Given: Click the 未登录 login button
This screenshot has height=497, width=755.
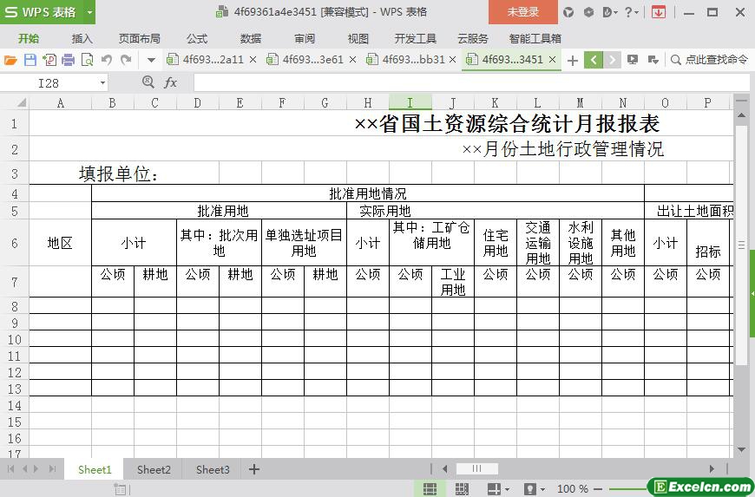Looking at the screenshot, I should click(x=522, y=12).
